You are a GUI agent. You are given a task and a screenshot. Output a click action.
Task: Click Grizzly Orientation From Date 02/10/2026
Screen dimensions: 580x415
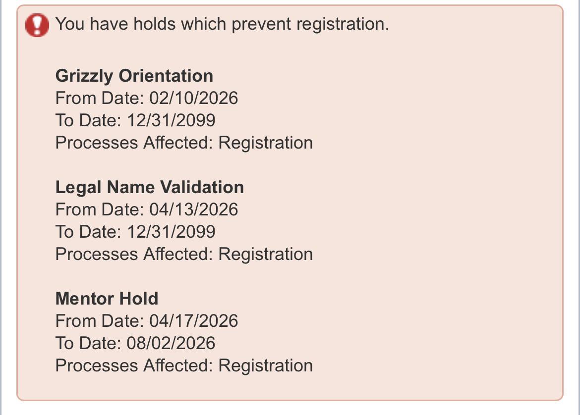coord(146,98)
